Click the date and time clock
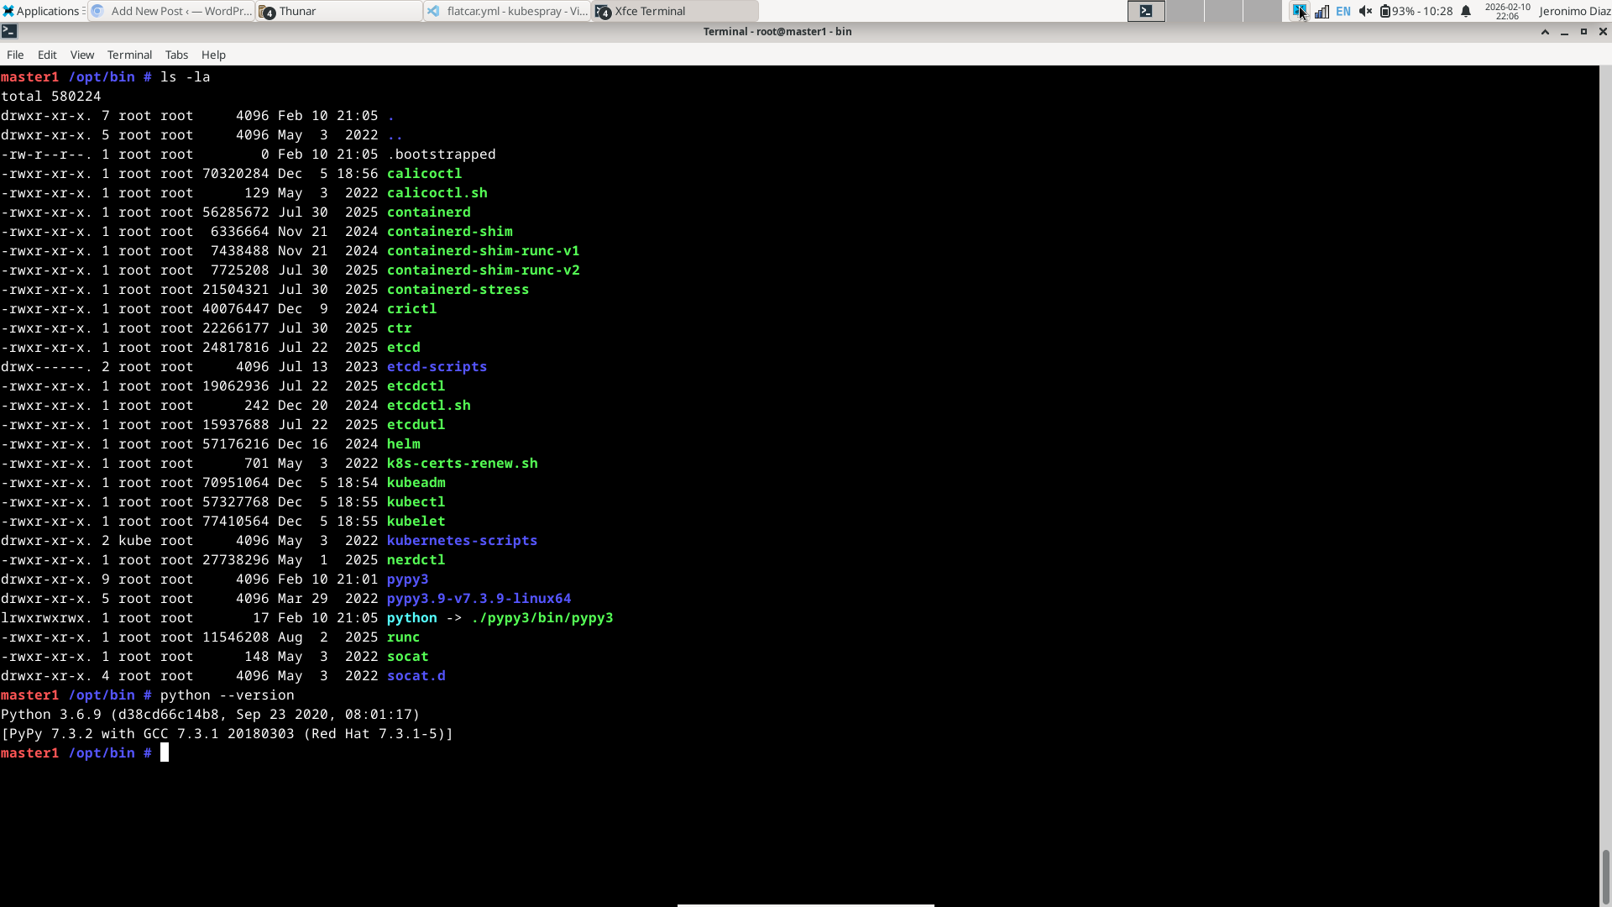The height and width of the screenshot is (907, 1612). click(x=1507, y=11)
